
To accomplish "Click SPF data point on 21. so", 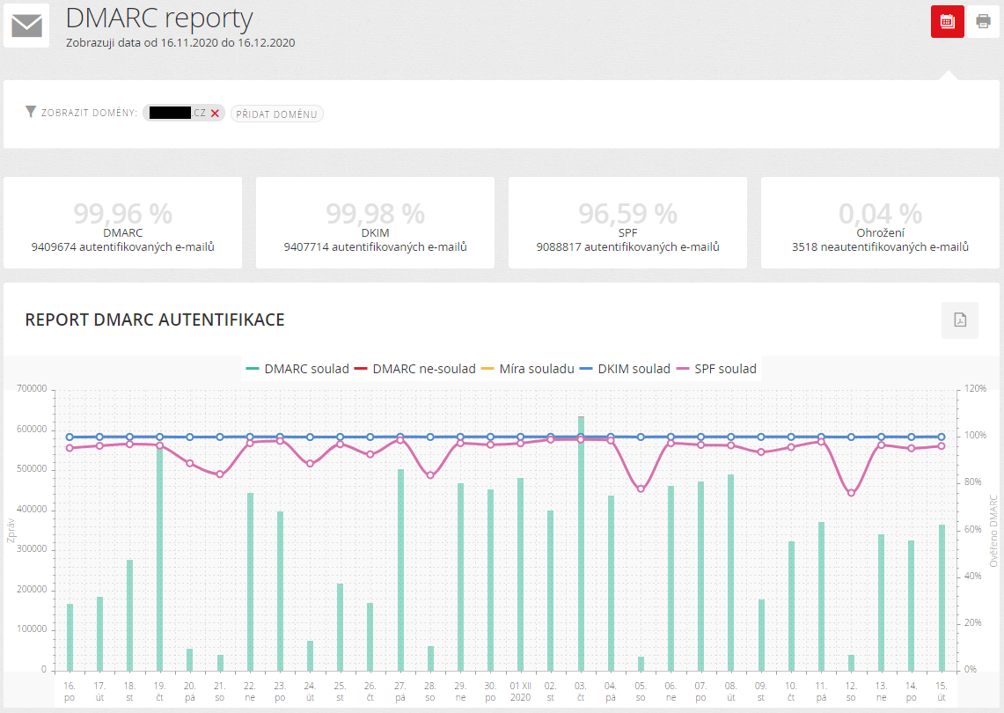I will 220,474.
